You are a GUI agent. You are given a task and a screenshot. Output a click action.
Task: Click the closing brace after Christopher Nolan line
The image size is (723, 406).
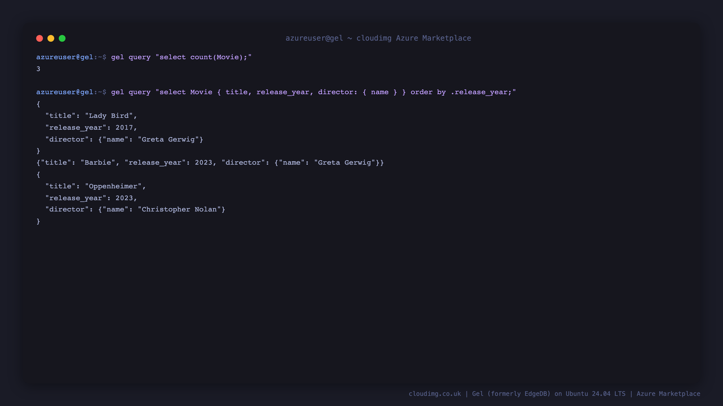[38, 222]
